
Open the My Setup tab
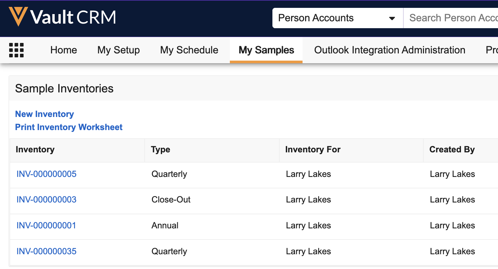click(119, 50)
